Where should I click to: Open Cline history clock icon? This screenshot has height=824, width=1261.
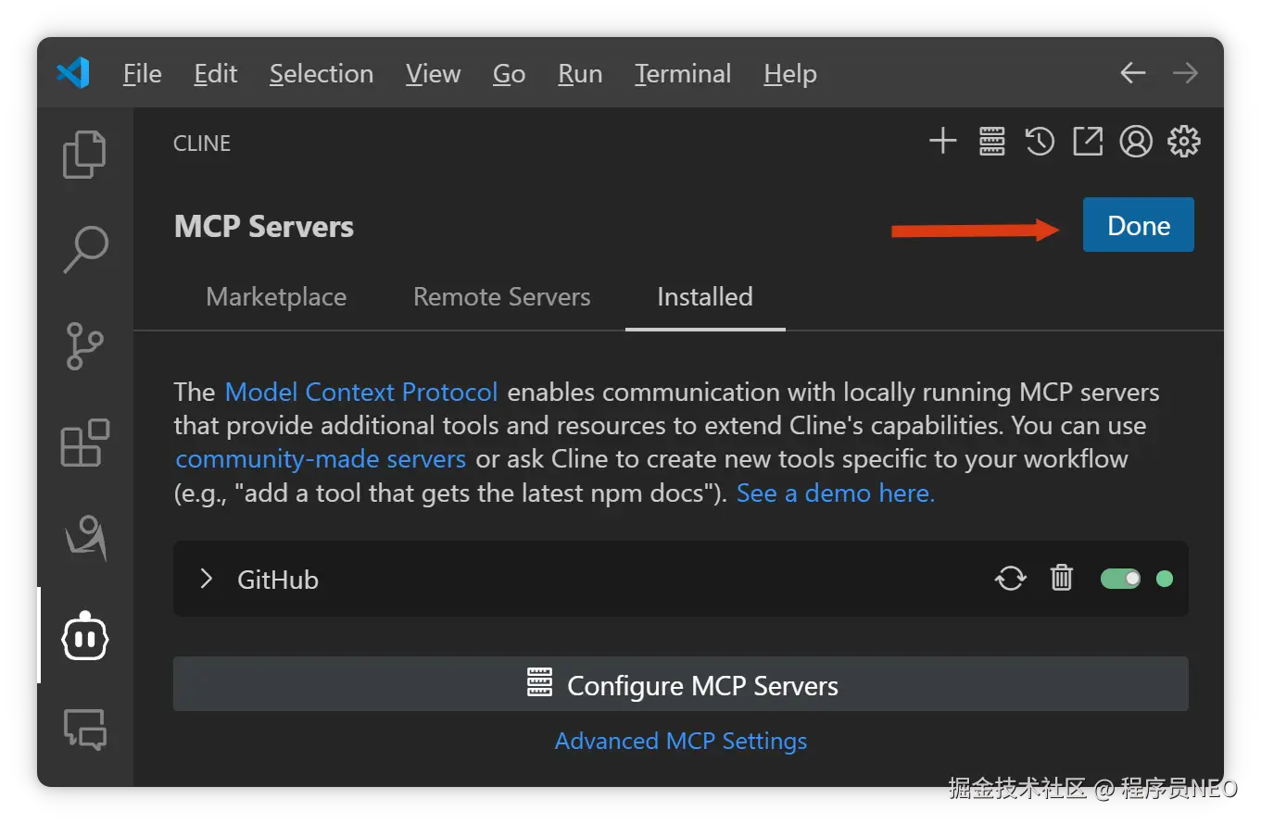point(1040,142)
